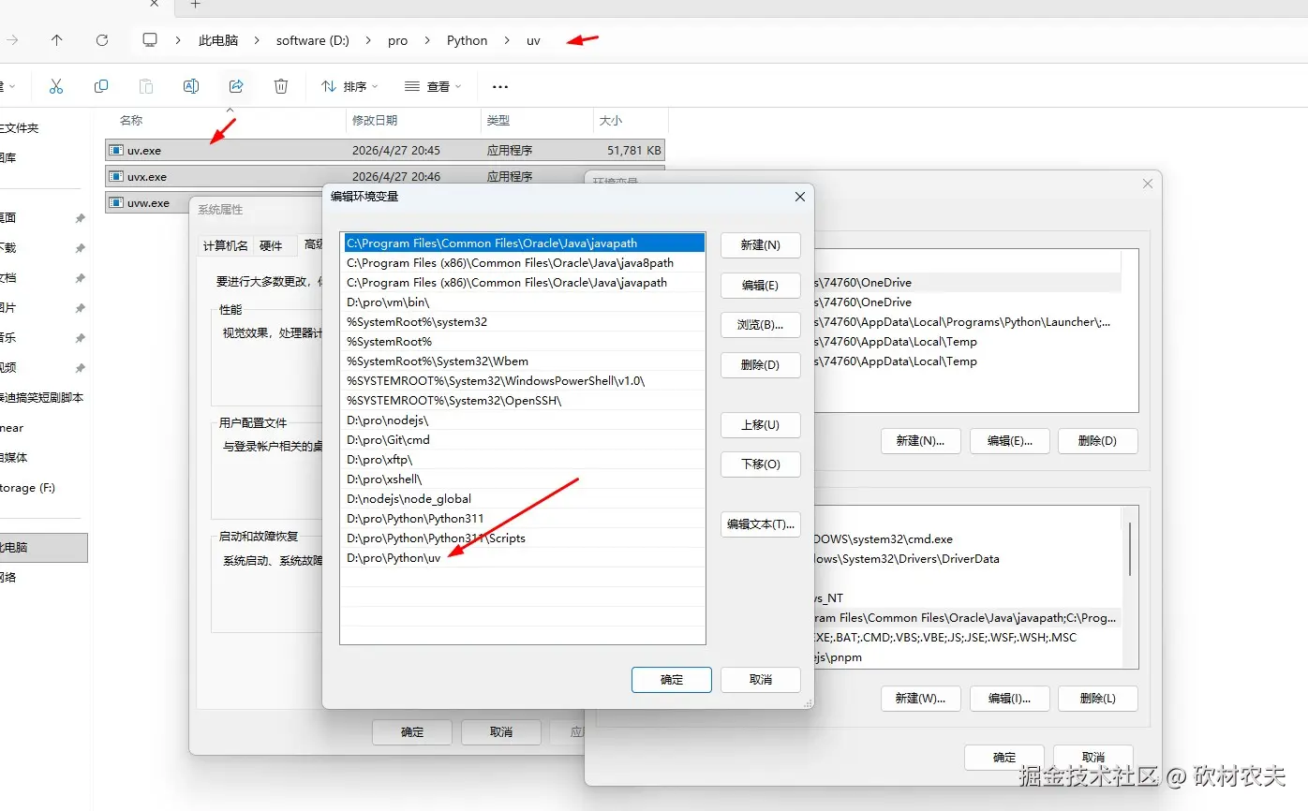Screen dimensions: 1308x811
Task: Click the Copy icon in Explorer toolbar
Action: (x=101, y=86)
